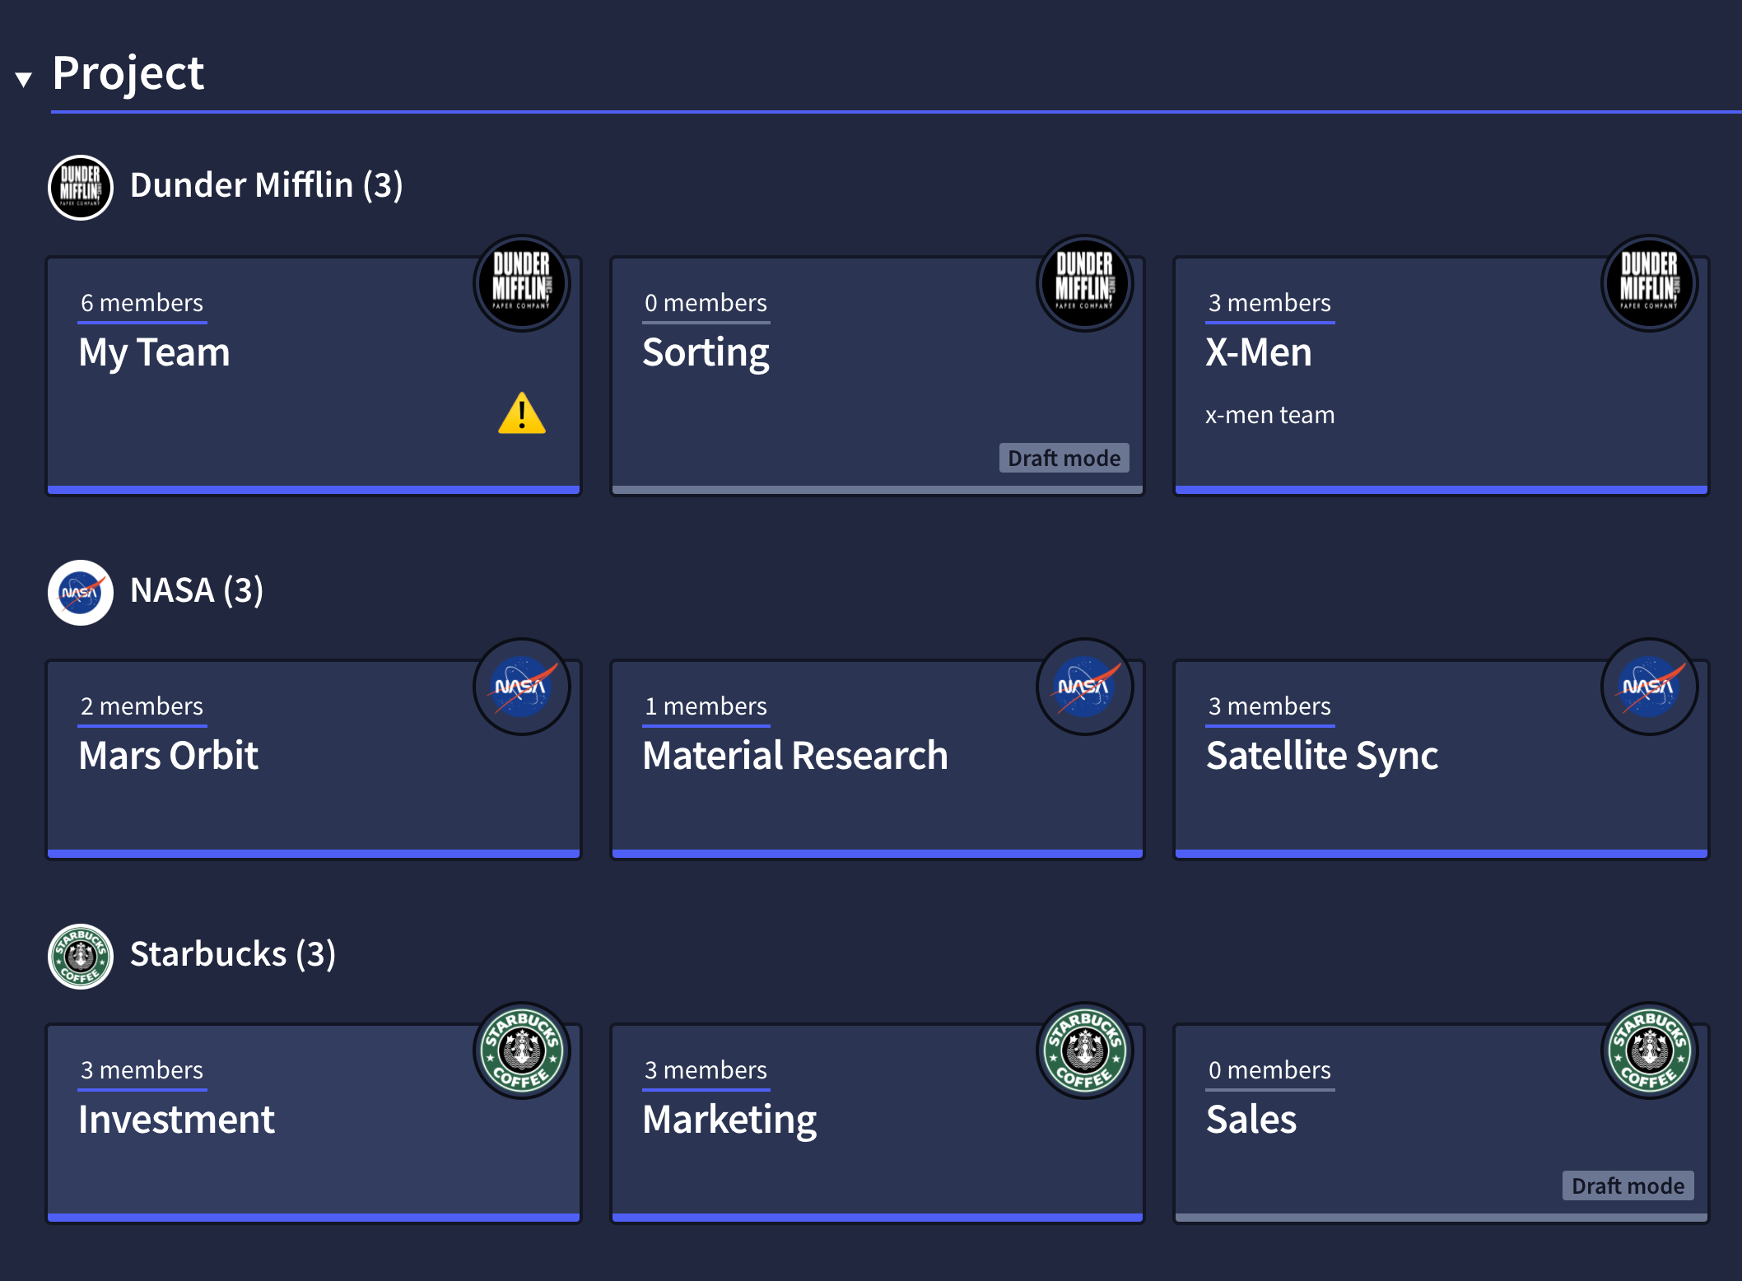The width and height of the screenshot is (1742, 1281).
Task: Click Dunder Mifflin logo on My Team card
Action: (x=521, y=283)
